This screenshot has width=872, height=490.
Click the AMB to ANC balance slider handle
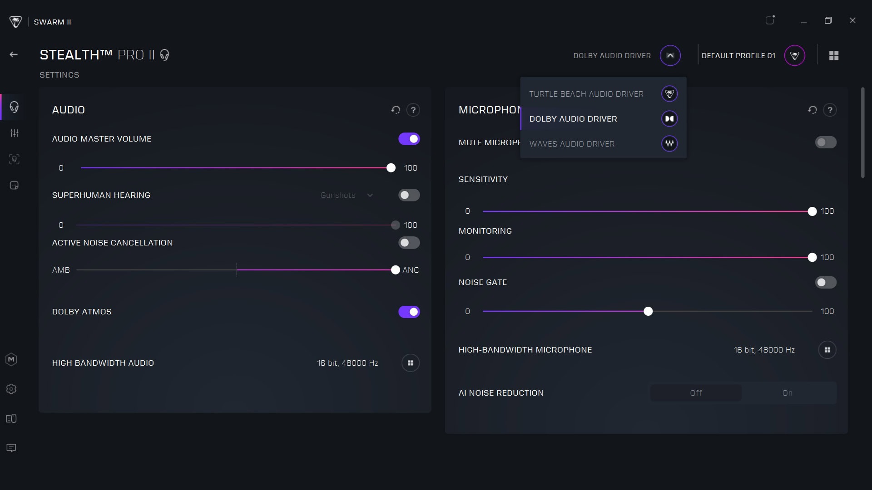pos(396,270)
